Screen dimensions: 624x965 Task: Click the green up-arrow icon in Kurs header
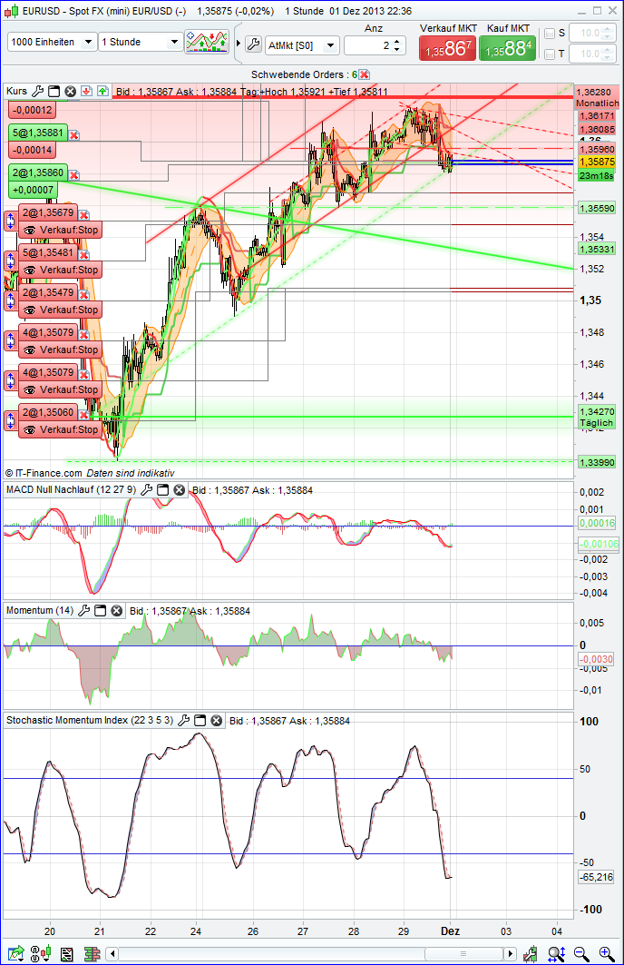[102, 91]
